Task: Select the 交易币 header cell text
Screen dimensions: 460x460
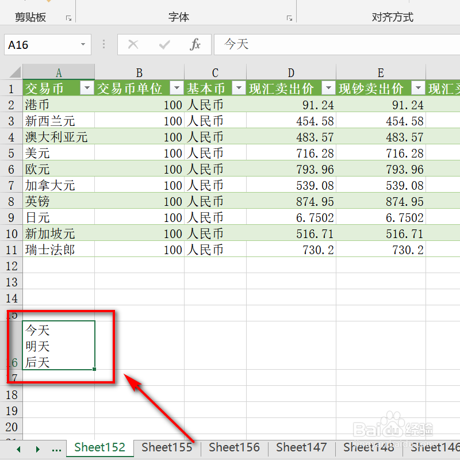Action: tap(44, 89)
